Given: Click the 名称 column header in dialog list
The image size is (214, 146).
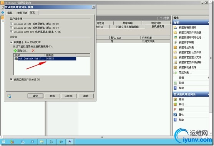Looking at the screenshot, I should pos(29,55).
